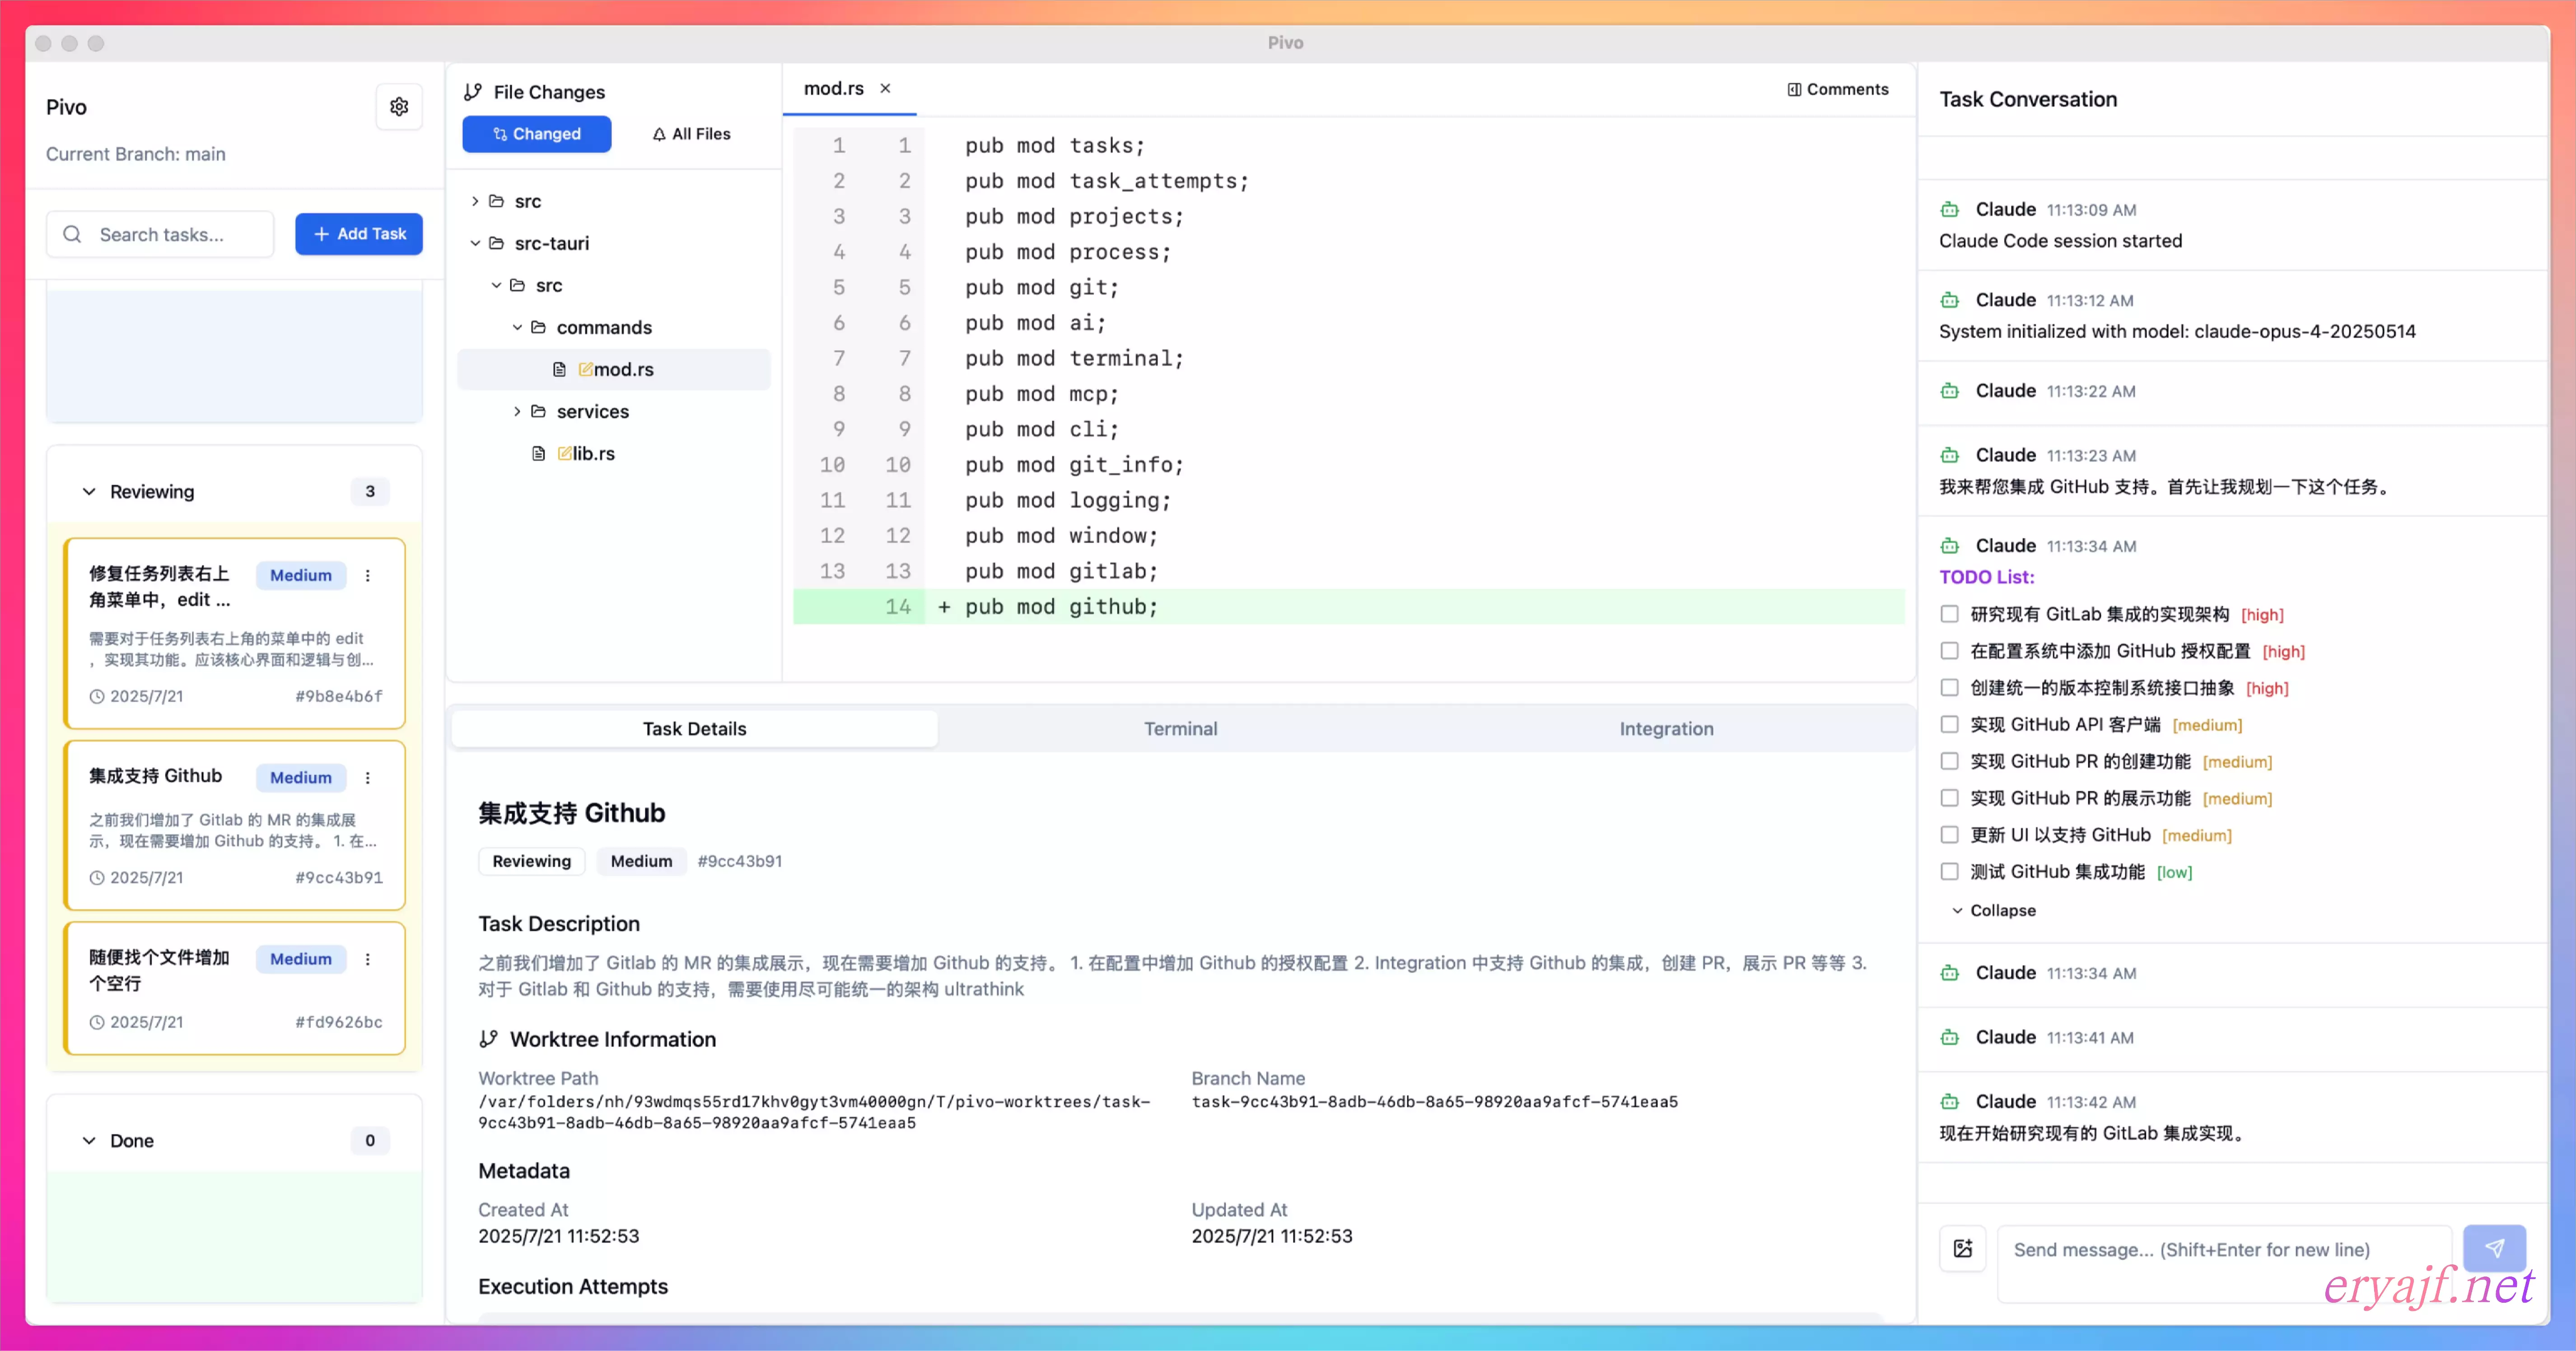
Task: Open the 集成支持 Github task card
Action: tap(234, 825)
